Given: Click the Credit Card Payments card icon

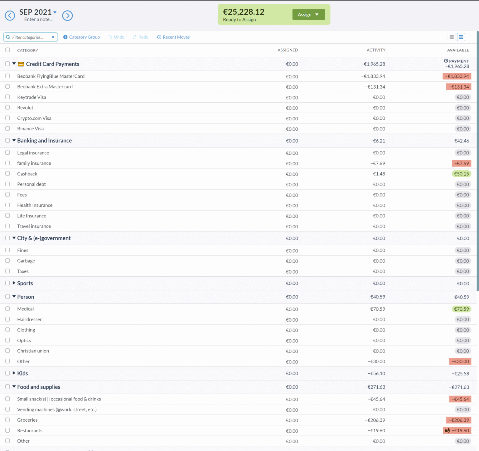Looking at the screenshot, I should pos(21,64).
